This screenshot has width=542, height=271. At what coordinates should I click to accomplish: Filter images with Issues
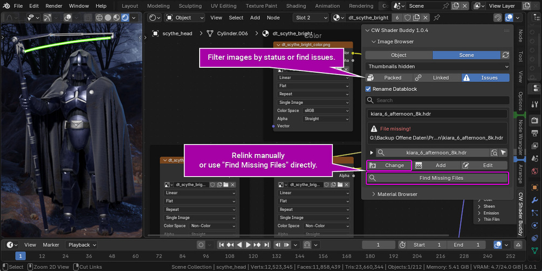(485, 78)
